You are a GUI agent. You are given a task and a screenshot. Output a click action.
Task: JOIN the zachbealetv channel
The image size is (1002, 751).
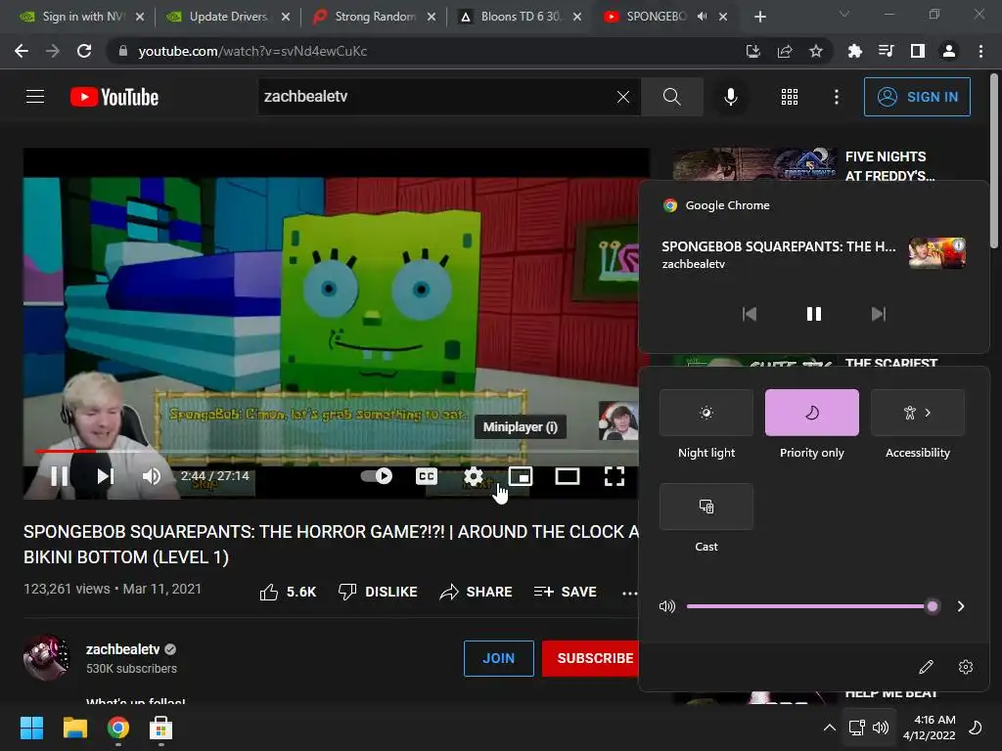498,658
